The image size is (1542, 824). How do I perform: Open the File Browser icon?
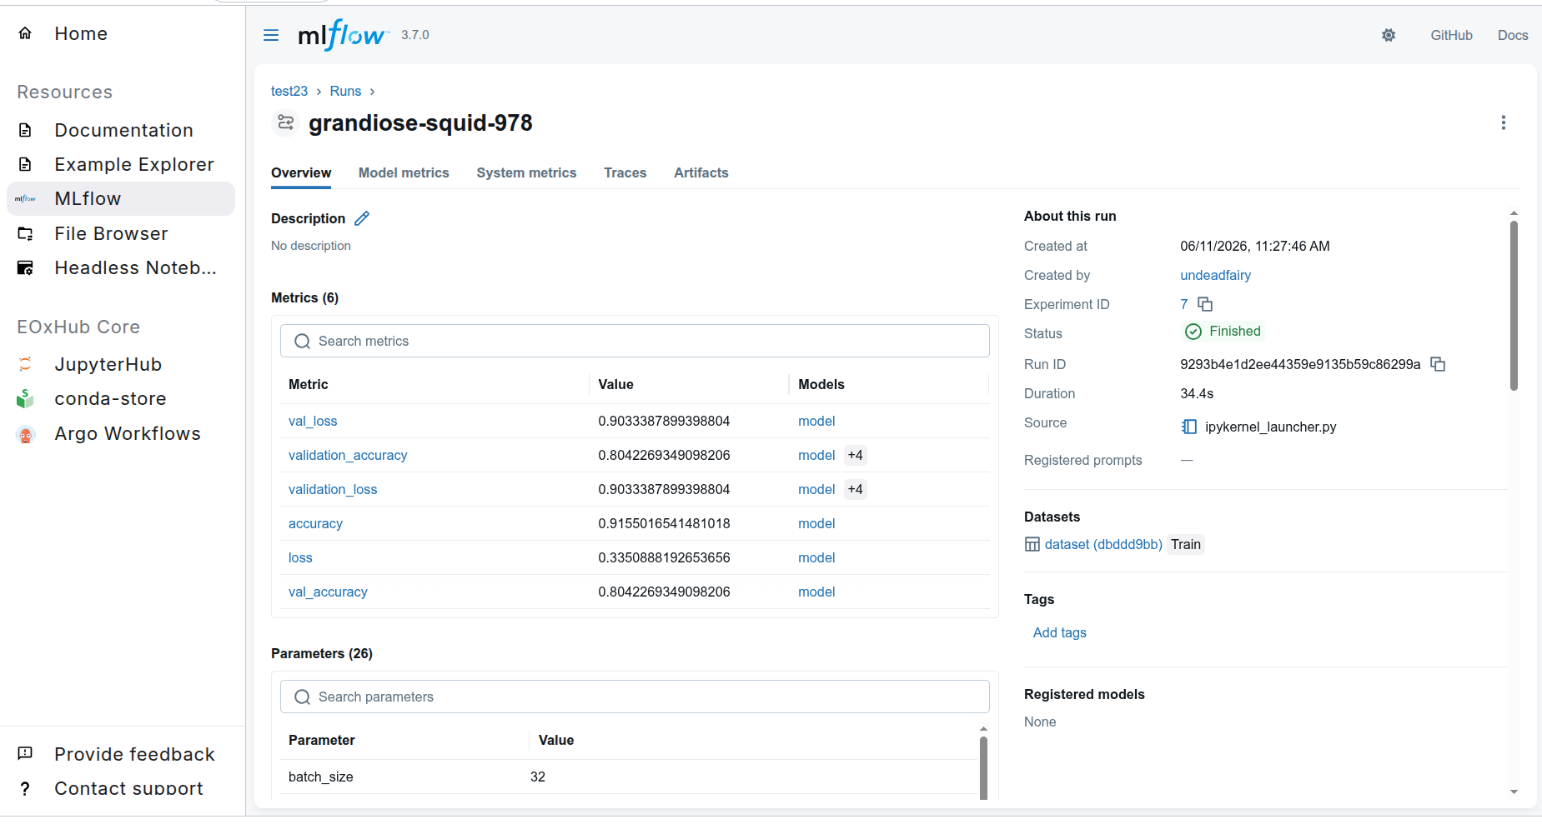point(25,233)
